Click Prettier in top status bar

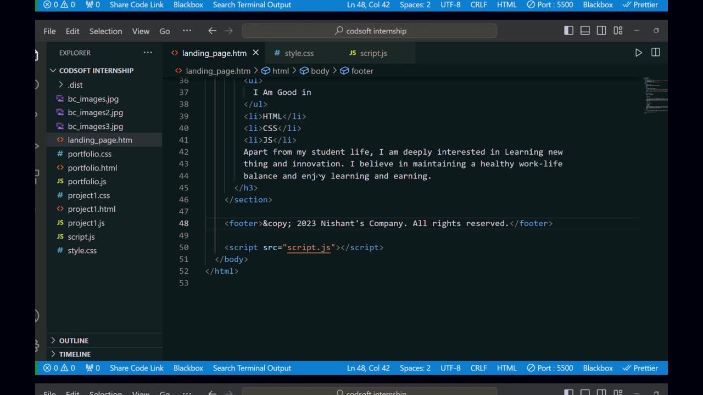[640, 4]
